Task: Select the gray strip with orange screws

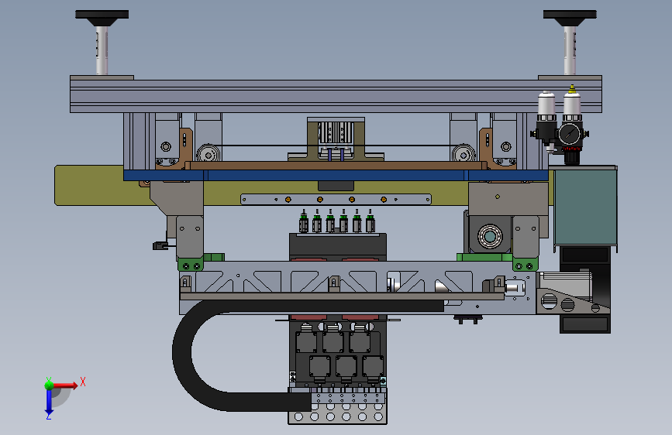Action: tap(336, 200)
